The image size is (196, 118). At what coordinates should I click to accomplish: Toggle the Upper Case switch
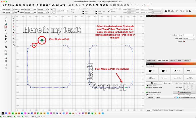coord(96,11)
